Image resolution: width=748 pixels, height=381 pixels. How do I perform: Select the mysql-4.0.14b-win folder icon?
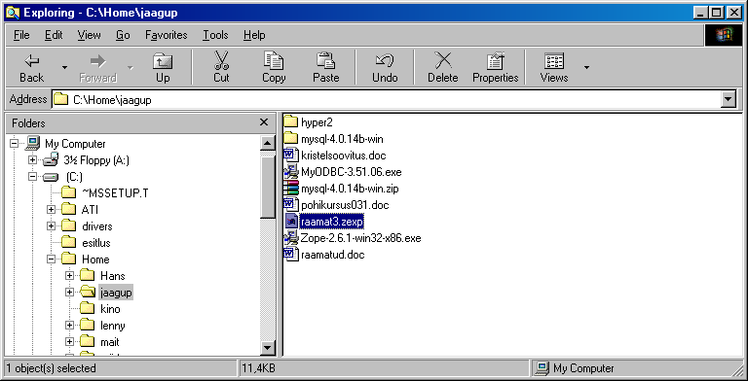click(x=290, y=139)
